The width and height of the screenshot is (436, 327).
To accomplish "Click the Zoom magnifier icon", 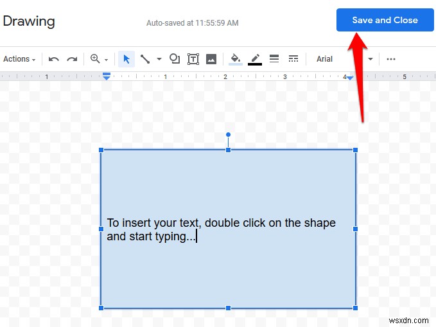I will tap(95, 58).
